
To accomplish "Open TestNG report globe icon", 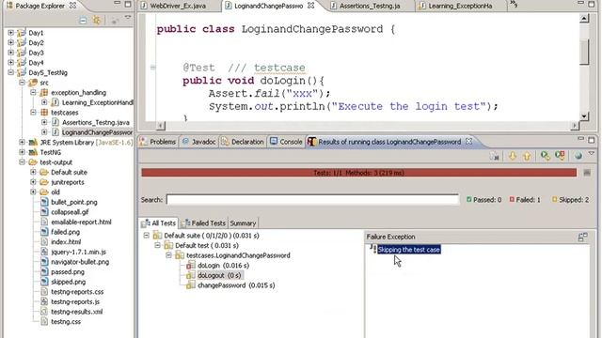I will click(578, 156).
